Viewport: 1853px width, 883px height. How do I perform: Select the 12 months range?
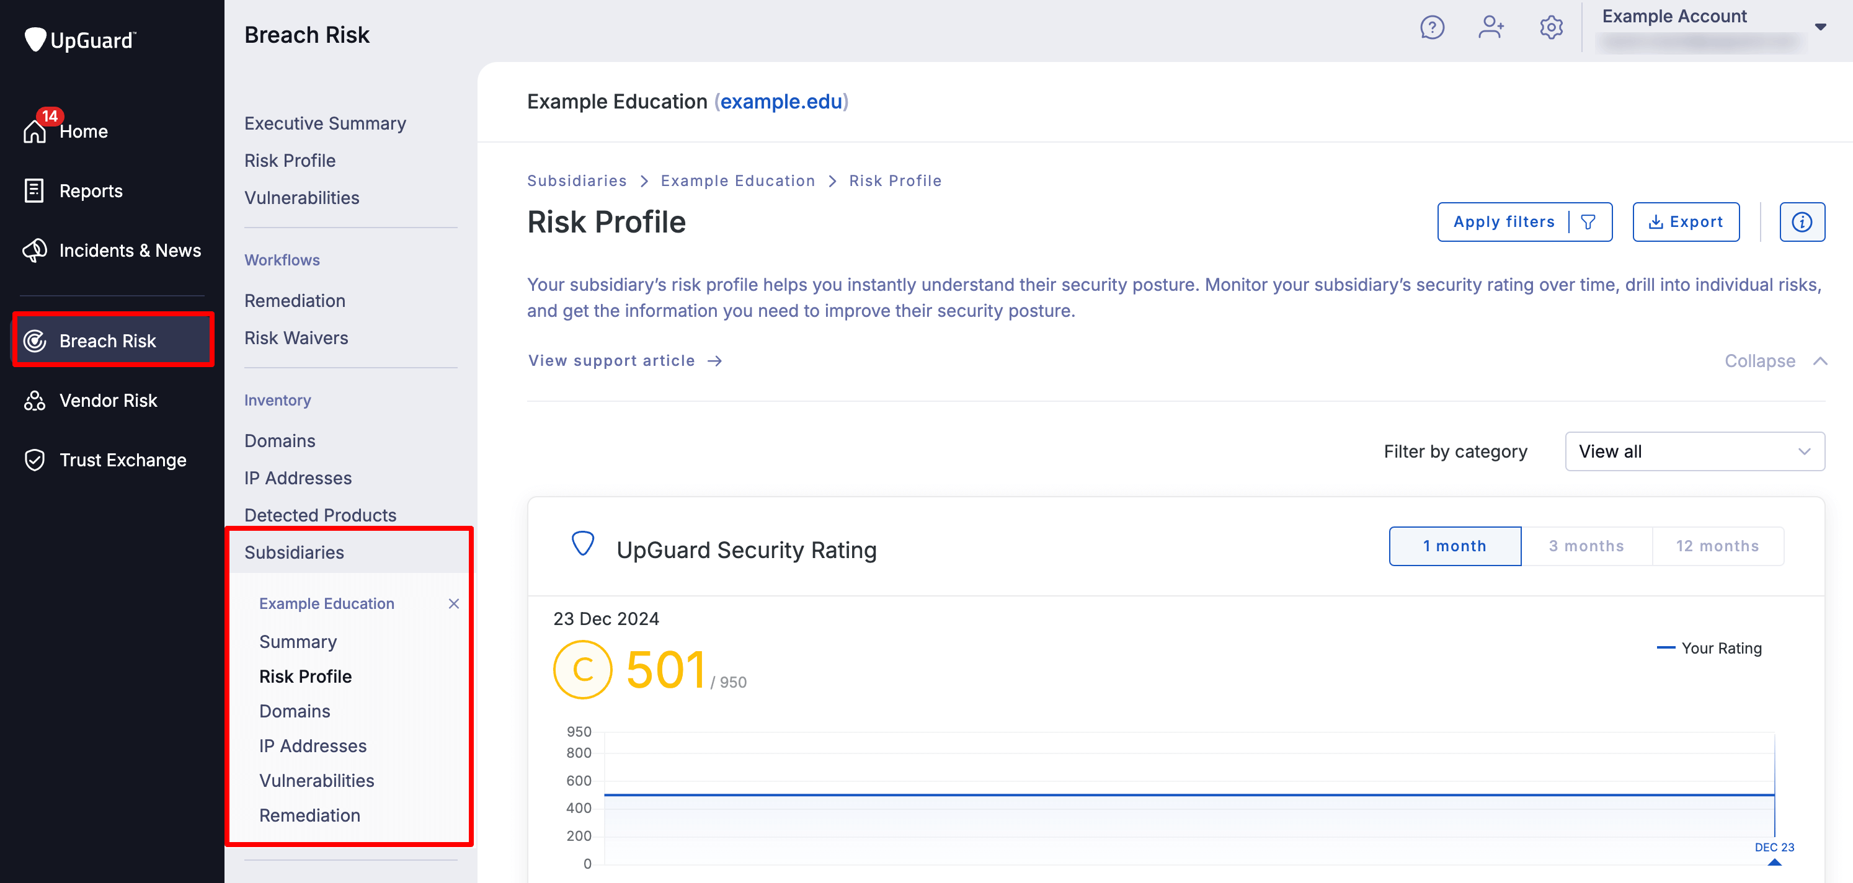click(1718, 546)
